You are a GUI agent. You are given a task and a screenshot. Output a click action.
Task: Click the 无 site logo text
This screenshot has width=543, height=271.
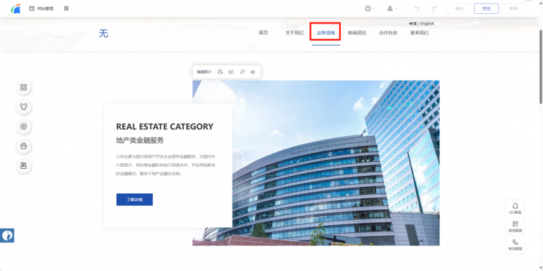[x=103, y=33]
